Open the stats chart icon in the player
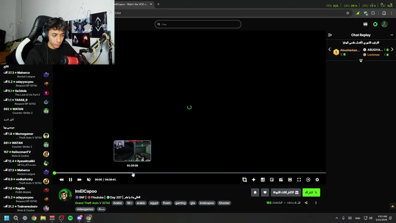The image size is (396, 223). tap(263, 180)
